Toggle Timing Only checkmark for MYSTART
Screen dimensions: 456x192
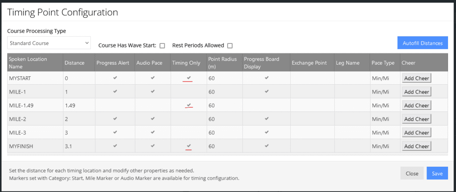click(x=189, y=78)
